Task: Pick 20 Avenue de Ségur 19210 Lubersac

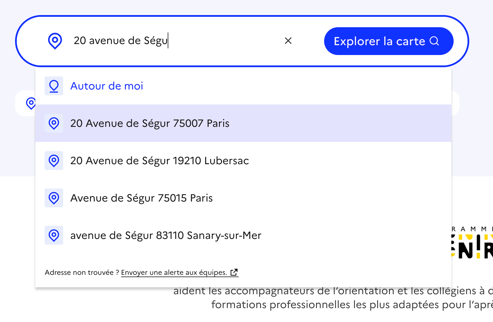Action: (x=160, y=161)
